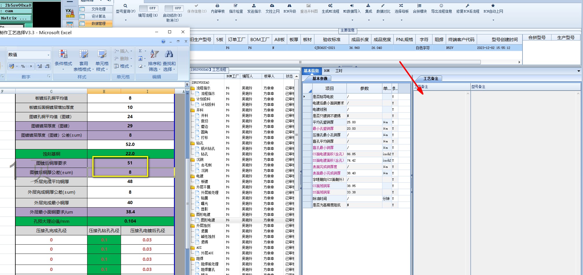This screenshot has width=583, height=275.
Task: Switch to the BOM tab
Action: [327, 71]
